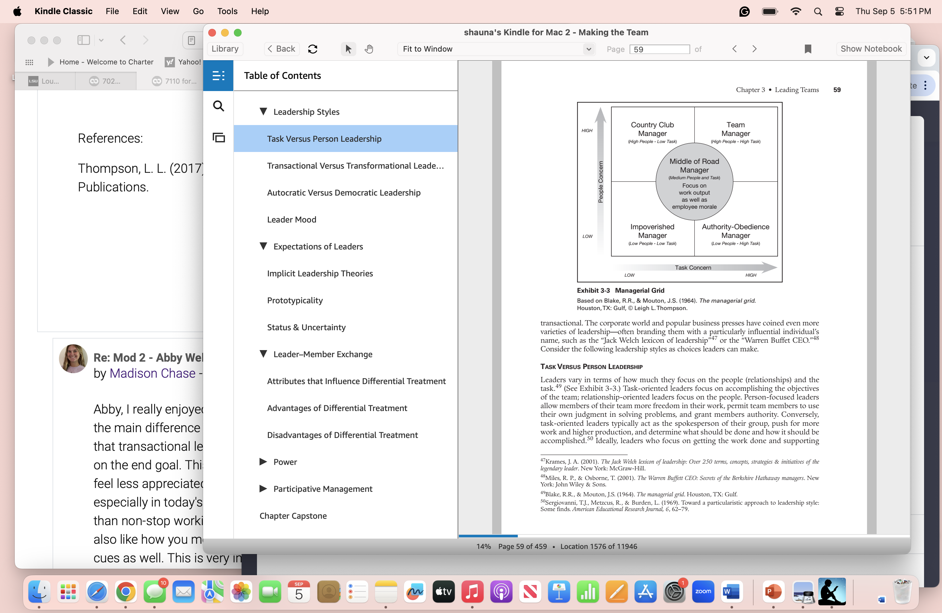Toggle the Table of Contents panel
Screen dimensions: 942x613
[219, 75]
